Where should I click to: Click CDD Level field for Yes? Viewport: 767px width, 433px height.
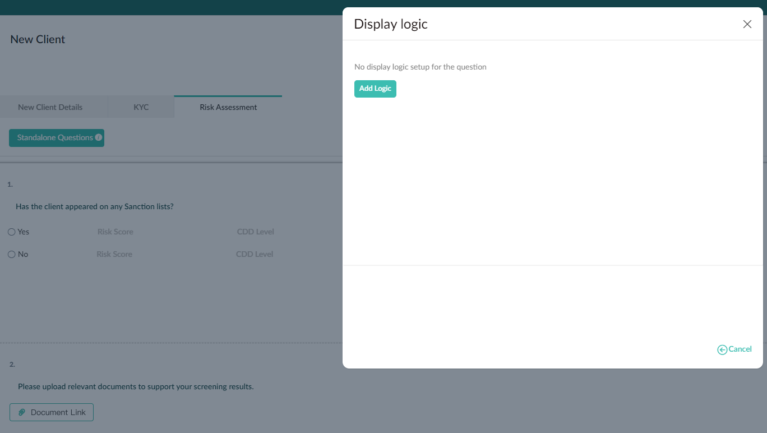tap(256, 232)
